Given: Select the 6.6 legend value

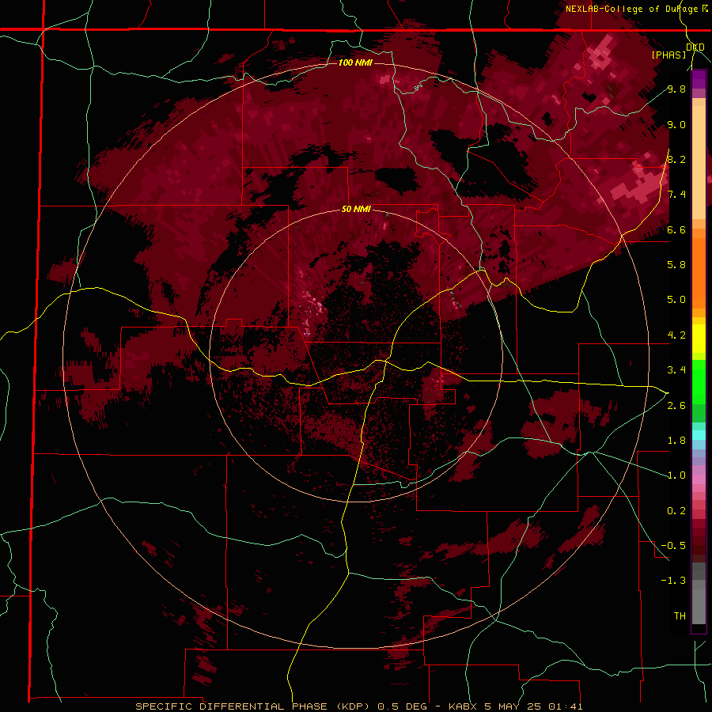Looking at the screenshot, I should (x=676, y=229).
